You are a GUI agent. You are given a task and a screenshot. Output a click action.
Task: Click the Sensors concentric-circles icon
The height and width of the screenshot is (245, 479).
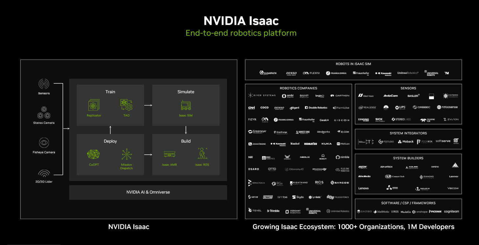pos(44,84)
